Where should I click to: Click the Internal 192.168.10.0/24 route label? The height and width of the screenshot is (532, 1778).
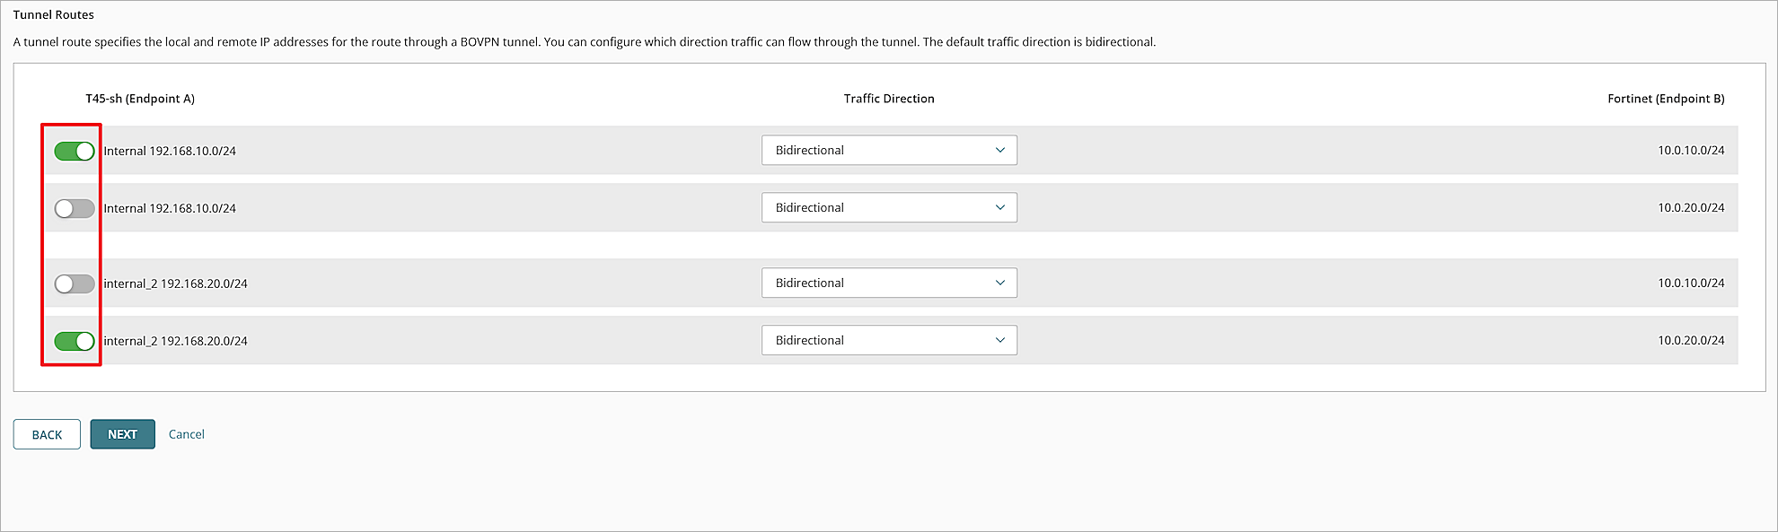169,151
